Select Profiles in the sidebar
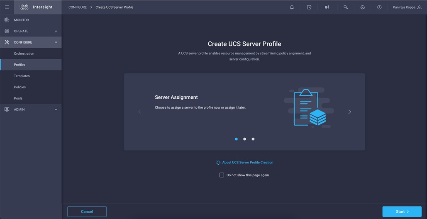427x219 pixels. pos(31,65)
